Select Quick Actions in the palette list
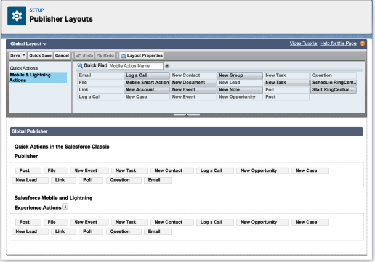This screenshot has width=375, height=262. pos(23,68)
